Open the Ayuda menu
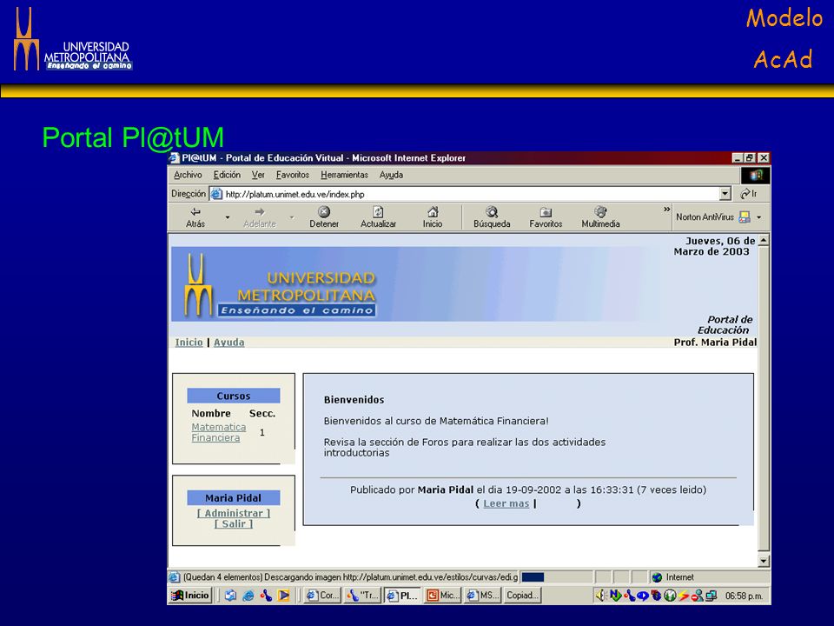 point(391,175)
